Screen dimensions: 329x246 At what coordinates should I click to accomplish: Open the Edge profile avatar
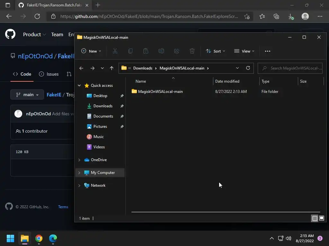305,16
